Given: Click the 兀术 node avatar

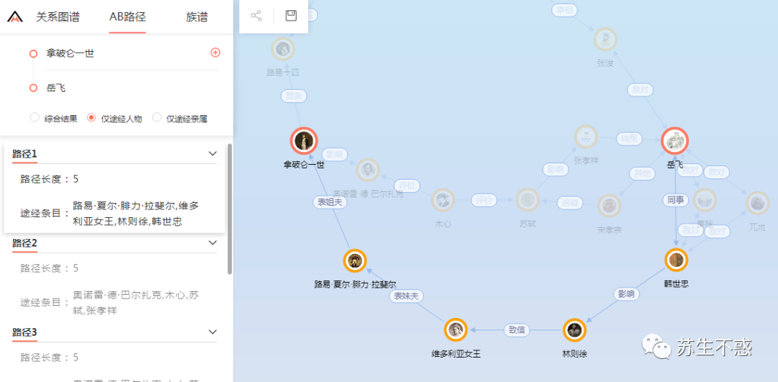Looking at the screenshot, I should [x=757, y=204].
